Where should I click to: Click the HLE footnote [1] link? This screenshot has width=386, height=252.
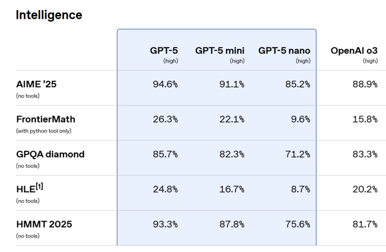coord(39,186)
